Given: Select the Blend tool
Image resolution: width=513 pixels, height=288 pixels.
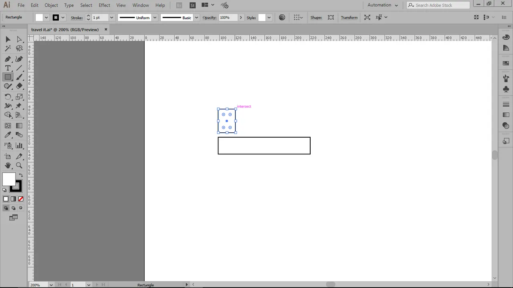Looking at the screenshot, I should click(19, 135).
